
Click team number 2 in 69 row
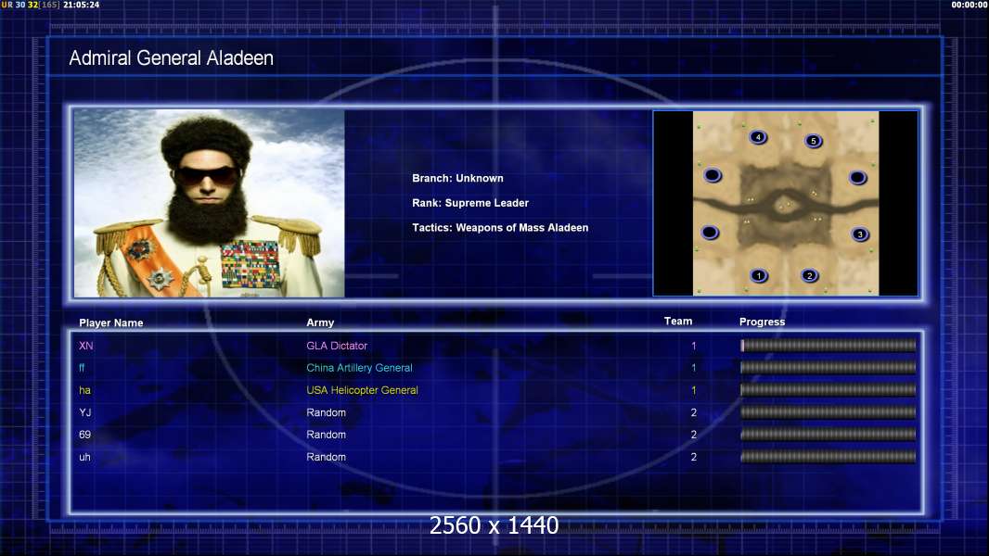(694, 435)
